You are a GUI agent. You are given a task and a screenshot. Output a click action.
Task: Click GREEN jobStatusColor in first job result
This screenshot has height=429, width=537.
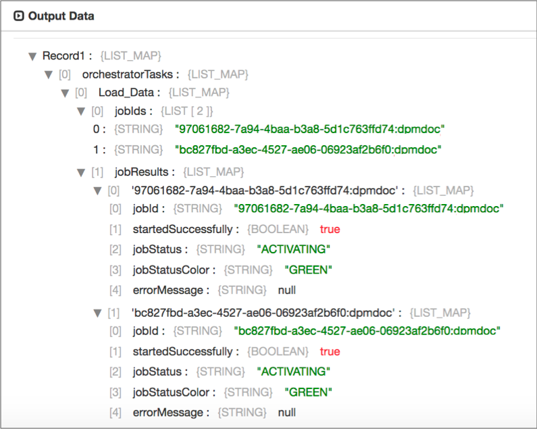[x=309, y=270]
